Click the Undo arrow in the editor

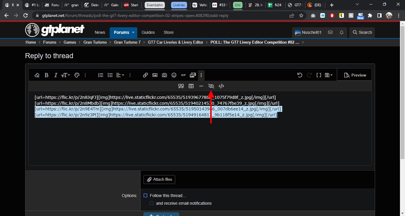pos(300,75)
